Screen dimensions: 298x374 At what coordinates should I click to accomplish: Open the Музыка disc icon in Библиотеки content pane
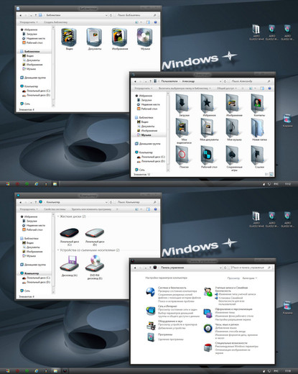pos(144,37)
